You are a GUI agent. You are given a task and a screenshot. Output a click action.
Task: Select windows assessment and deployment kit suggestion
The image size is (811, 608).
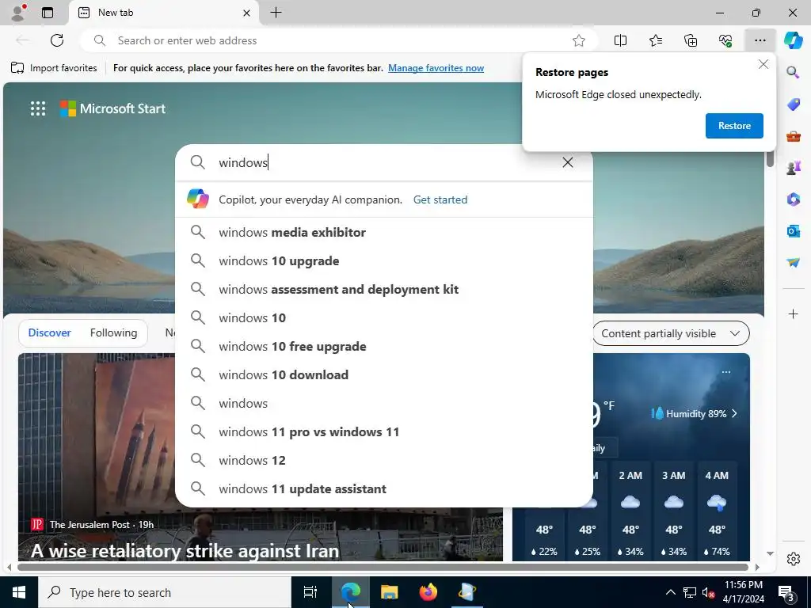tap(384, 289)
